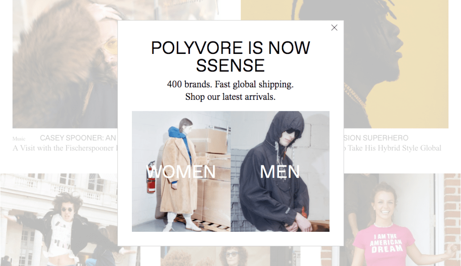Viewport: 461px width, 266px height.
Task: Click 'Shop our latest arrivals.' text
Action: coord(230,97)
